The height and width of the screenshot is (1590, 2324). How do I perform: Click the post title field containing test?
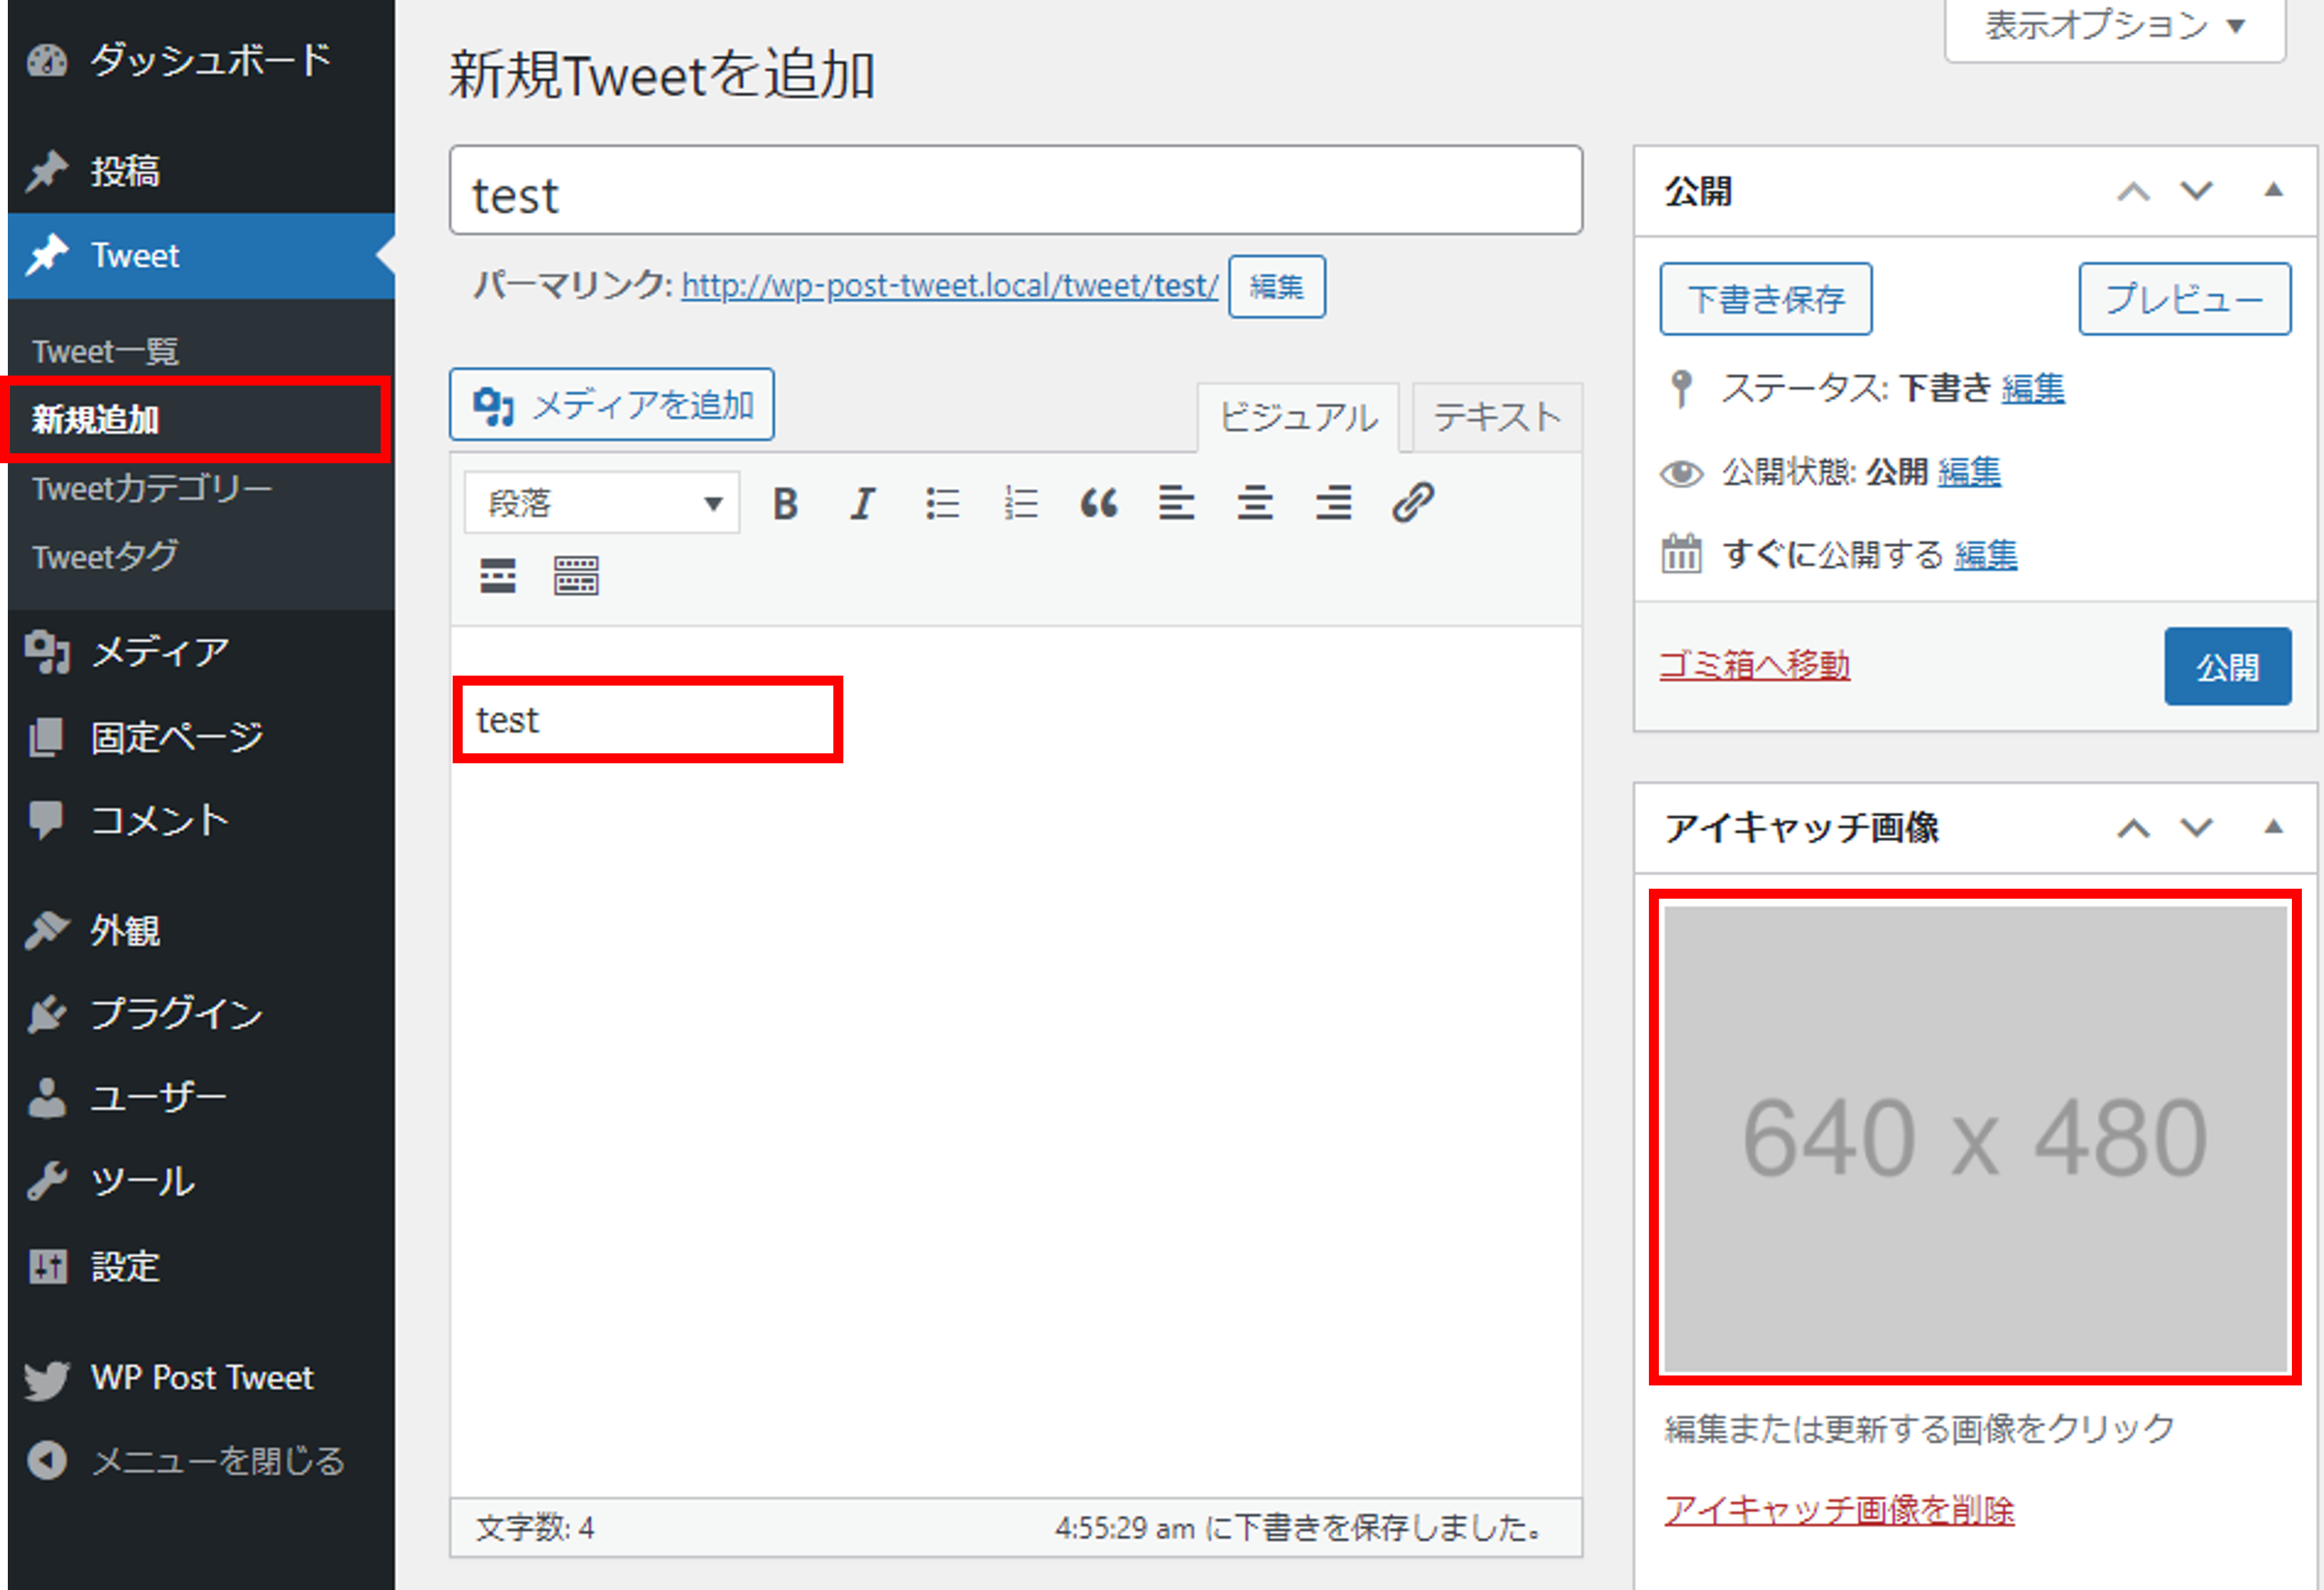click(x=1016, y=191)
